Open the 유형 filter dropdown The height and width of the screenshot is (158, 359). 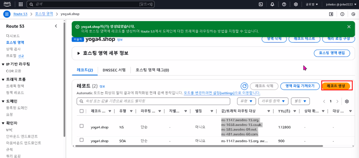pos(246,101)
